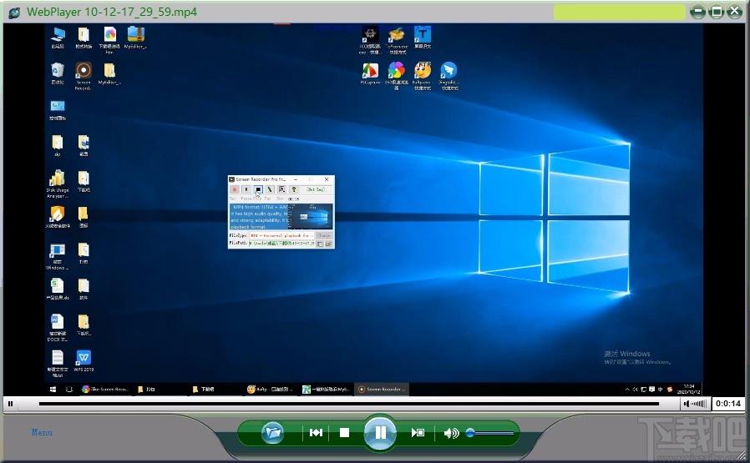Click the 0:0:14 elapsed time display
750x463 pixels.
[728, 404]
